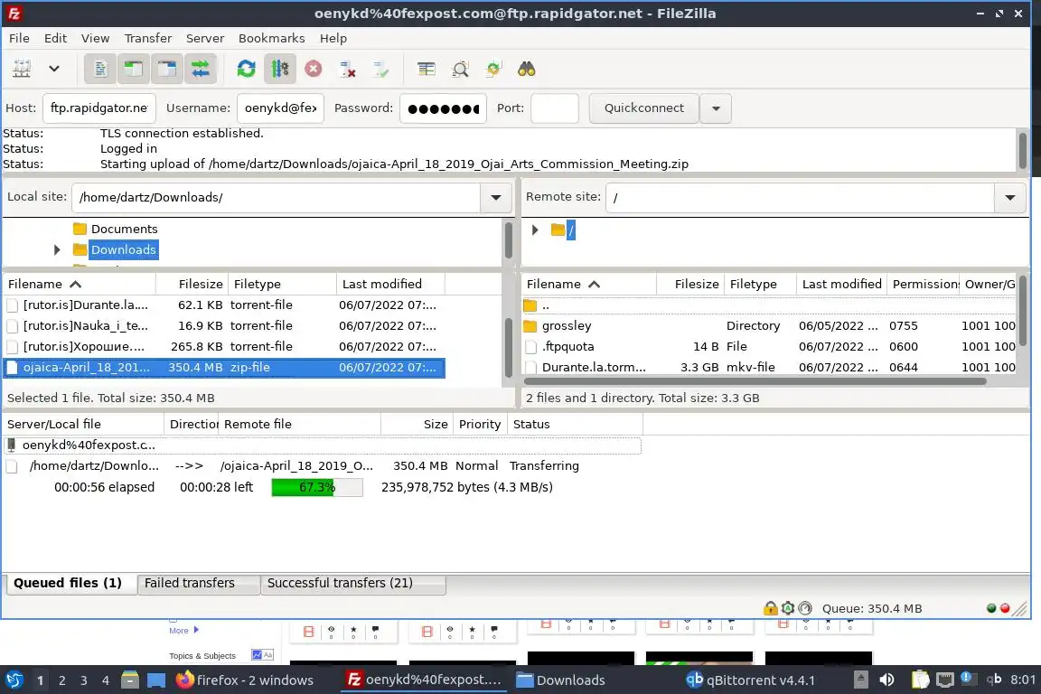Click the Host input field
The width and height of the screenshot is (1041, 694).
click(98, 108)
